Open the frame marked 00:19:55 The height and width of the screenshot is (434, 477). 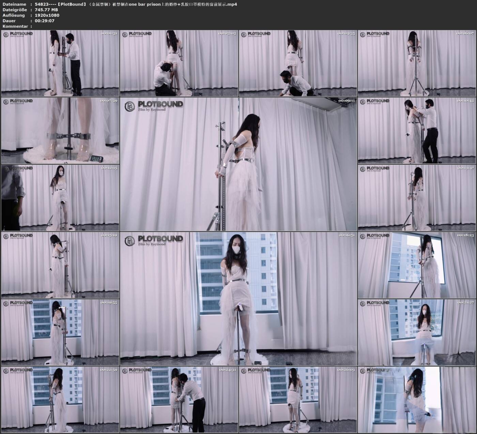tap(60, 332)
